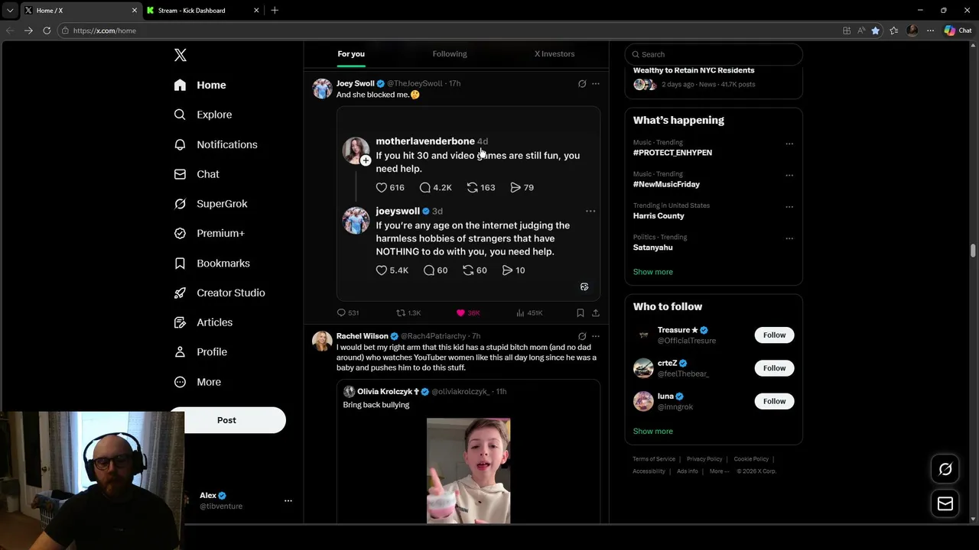Open the browser settings ellipsis menu
Image resolution: width=979 pixels, height=550 pixels.
930,31
